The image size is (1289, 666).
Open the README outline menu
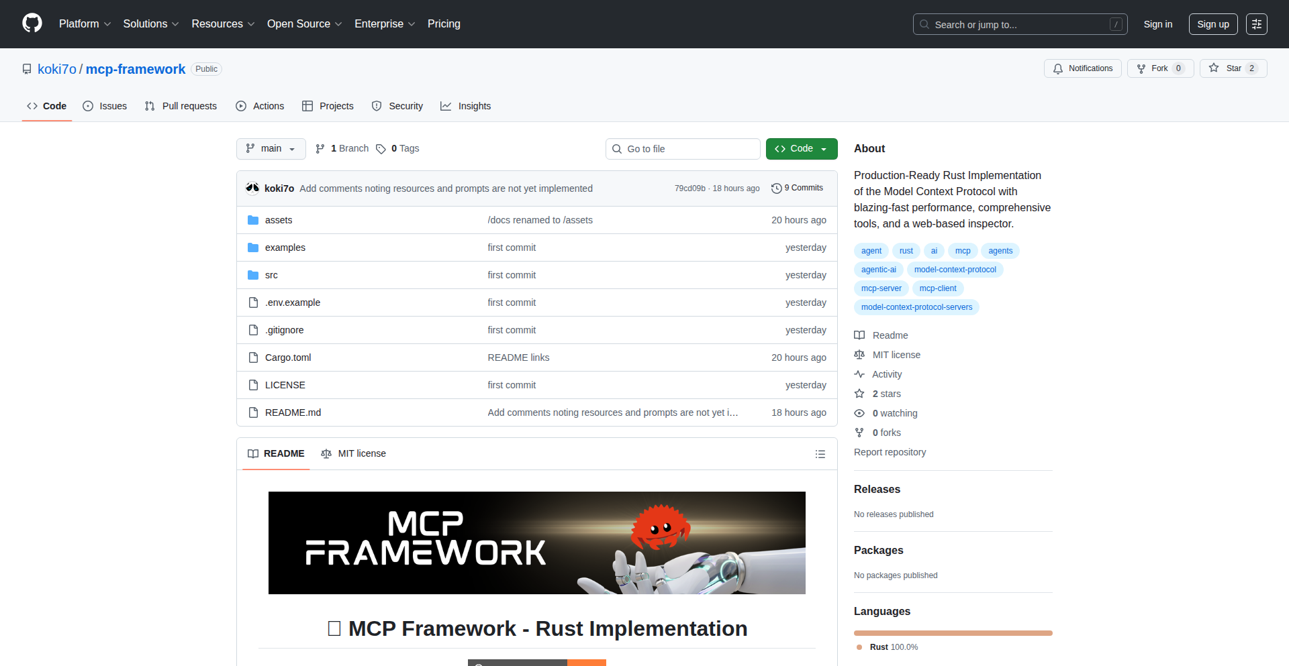820,454
